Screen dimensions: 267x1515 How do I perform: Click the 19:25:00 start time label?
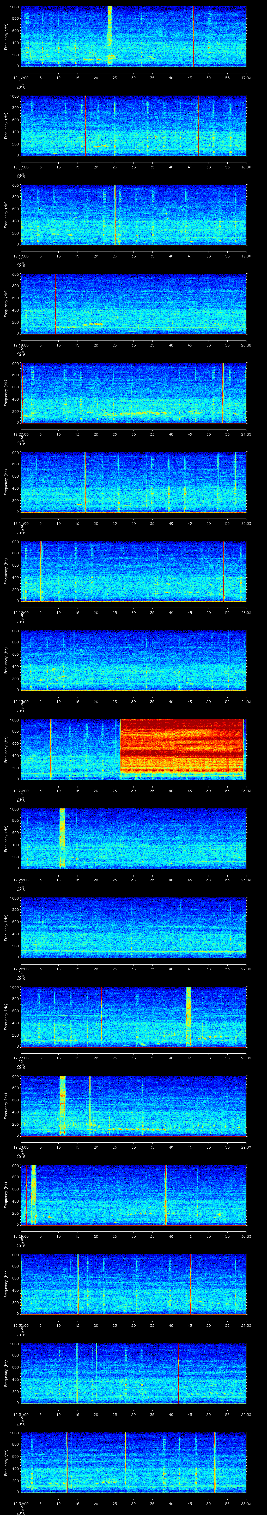coord(21,879)
